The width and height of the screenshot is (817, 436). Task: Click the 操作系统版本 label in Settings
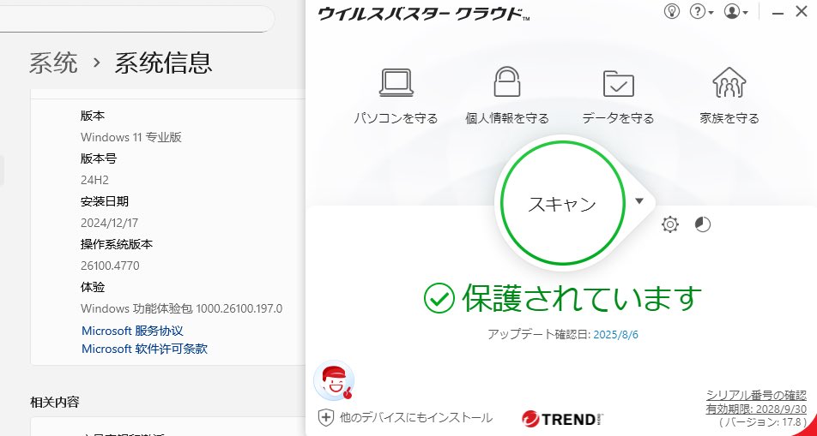[x=117, y=244]
